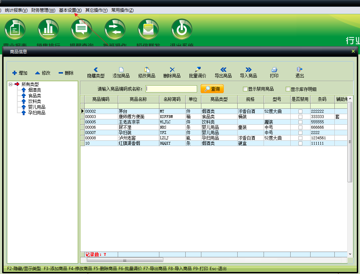Screen dimensions: 360x274
Task: Click the 退出 exit icon
Action: [x=300, y=72]
